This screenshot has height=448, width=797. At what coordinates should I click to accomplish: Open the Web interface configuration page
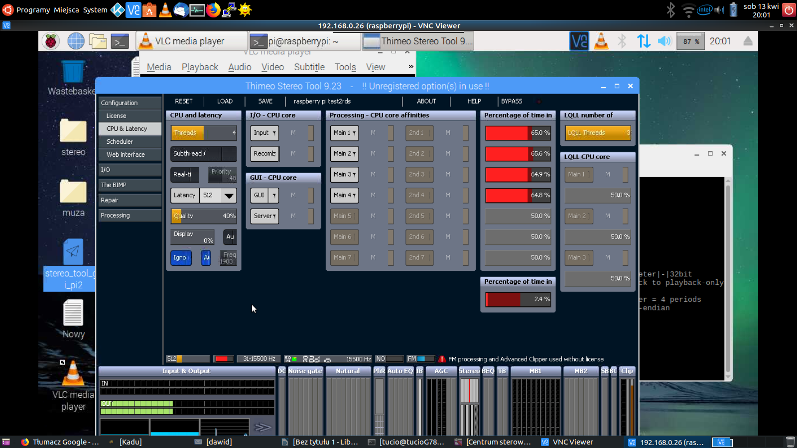[130, 154]
